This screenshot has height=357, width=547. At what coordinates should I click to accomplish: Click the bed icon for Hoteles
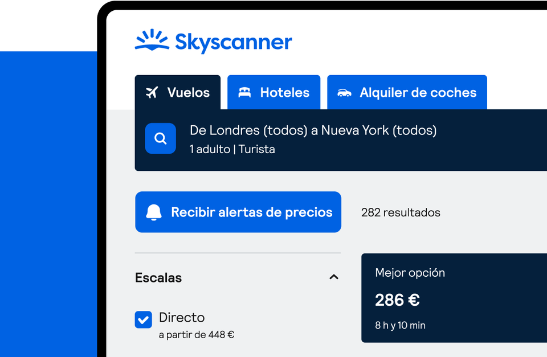[244, 92]
